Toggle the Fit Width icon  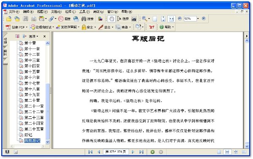pos(172,19)
